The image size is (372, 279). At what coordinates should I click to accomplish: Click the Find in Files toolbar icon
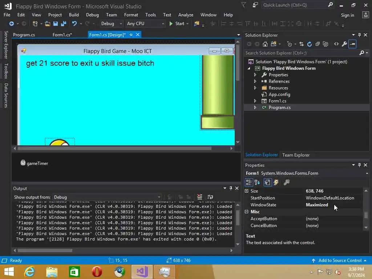197,24
